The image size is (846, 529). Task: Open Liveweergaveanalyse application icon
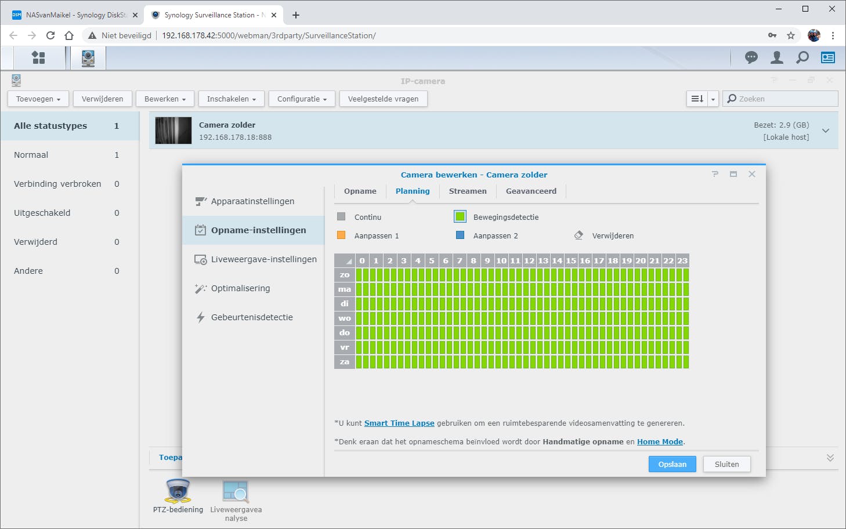point(236,492)
